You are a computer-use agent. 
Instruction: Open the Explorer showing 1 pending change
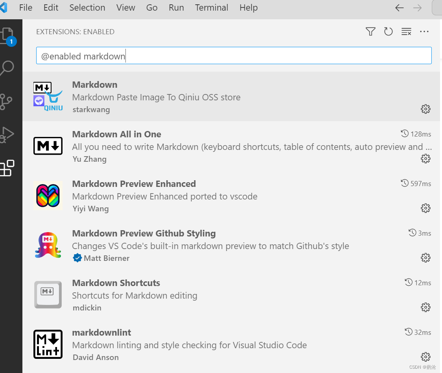click(x=11, y=35)
